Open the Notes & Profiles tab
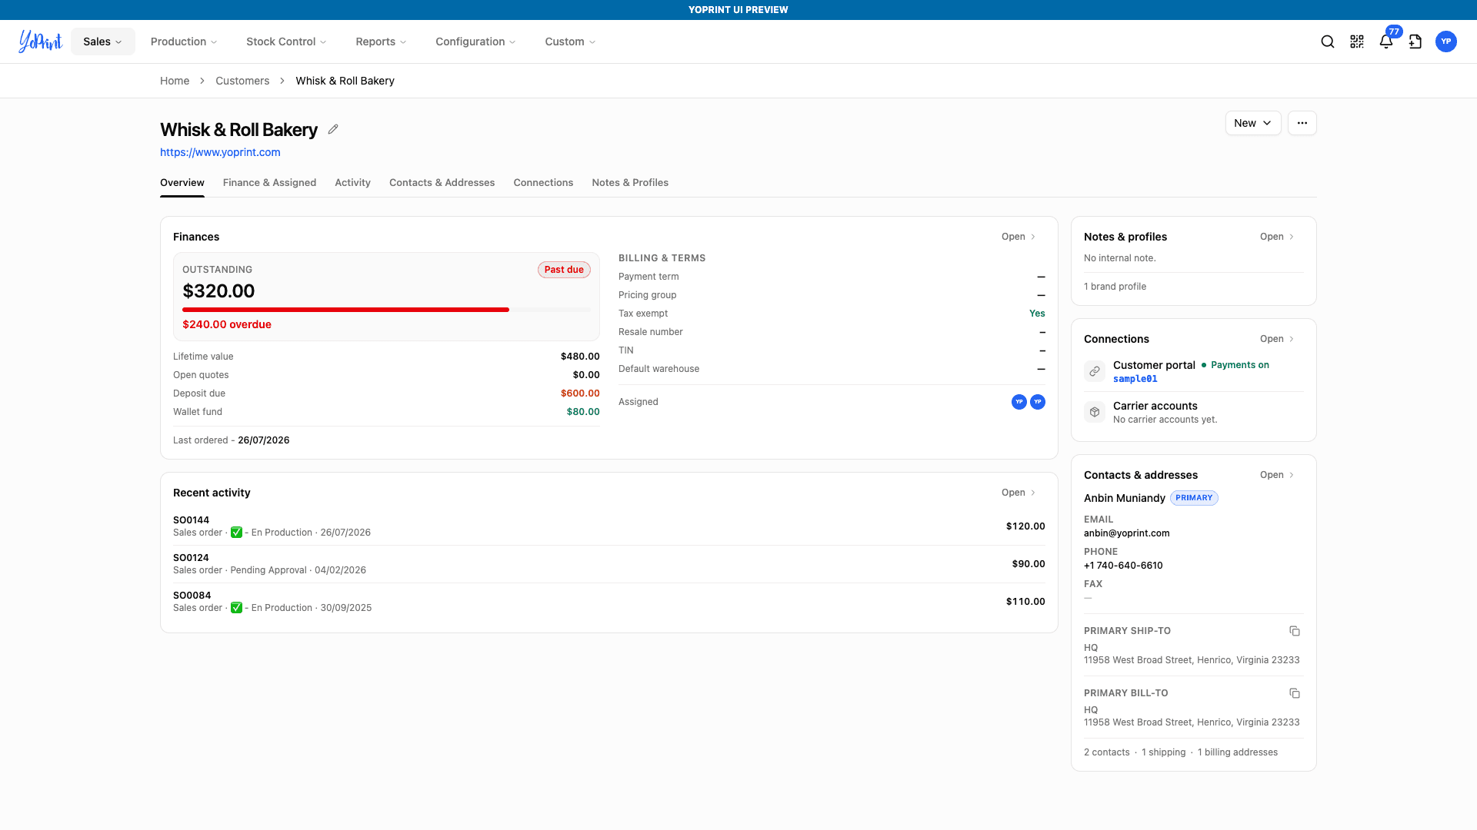The width and height of the screenshot is (1477, 830). [630, 183]
